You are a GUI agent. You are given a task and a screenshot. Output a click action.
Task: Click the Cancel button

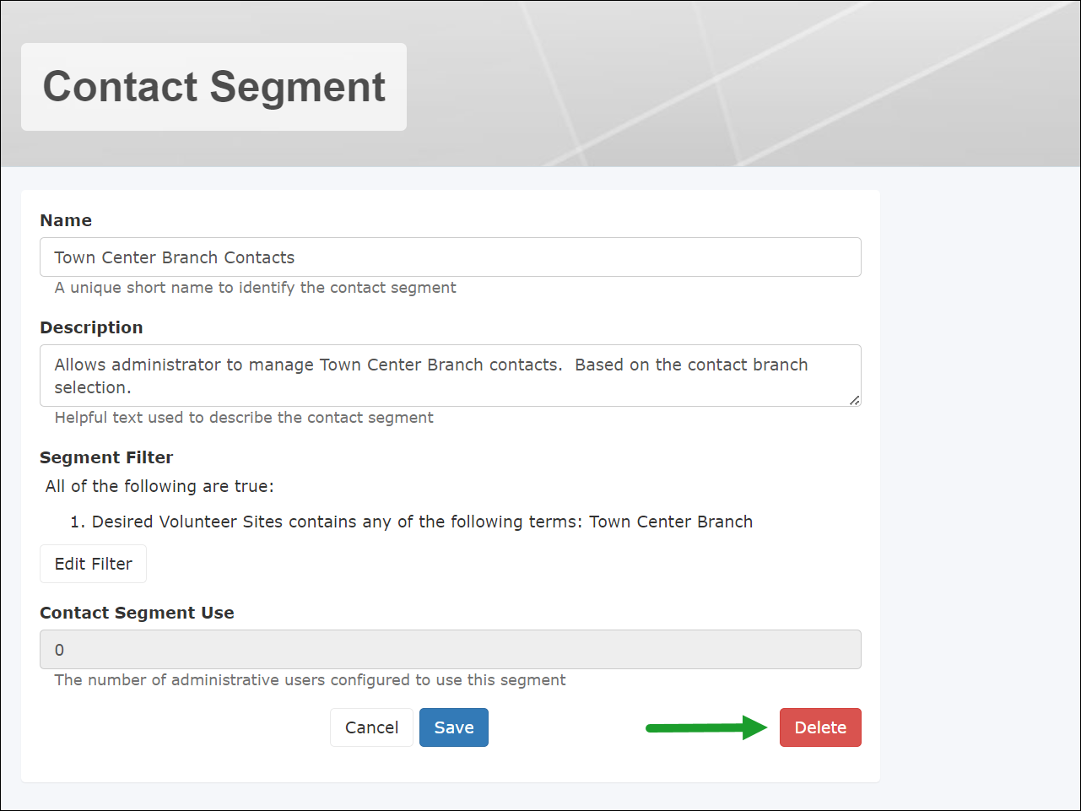pos(371,727)
